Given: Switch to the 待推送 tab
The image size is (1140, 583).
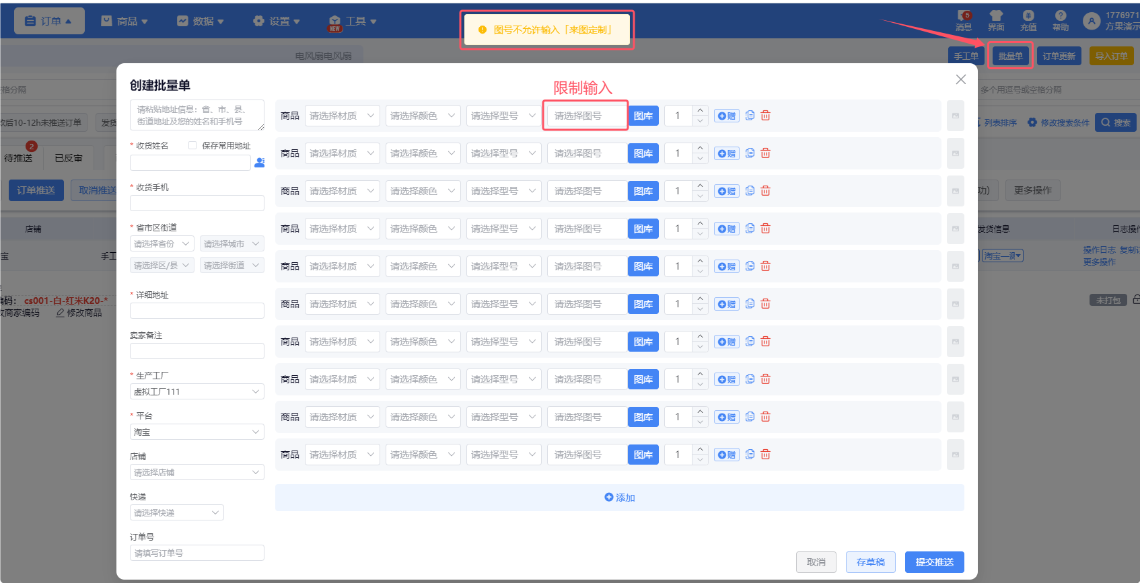Looking at the screenshot, I should 18,158.
